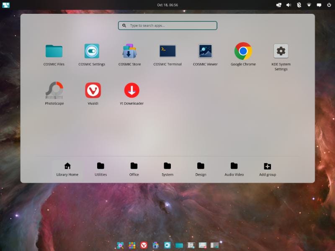The image size is (335, 251).
Task: Open COSMIC Viewer
Action: point(205,55)
